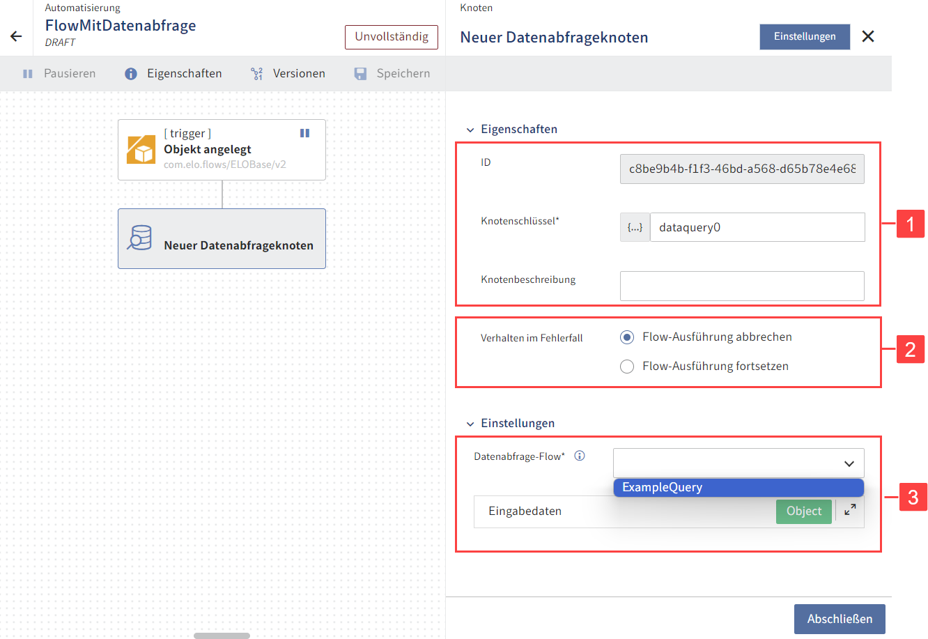Click the read-only ID field
The height and width of the screenshot is (639, 928).
[742, 169]
